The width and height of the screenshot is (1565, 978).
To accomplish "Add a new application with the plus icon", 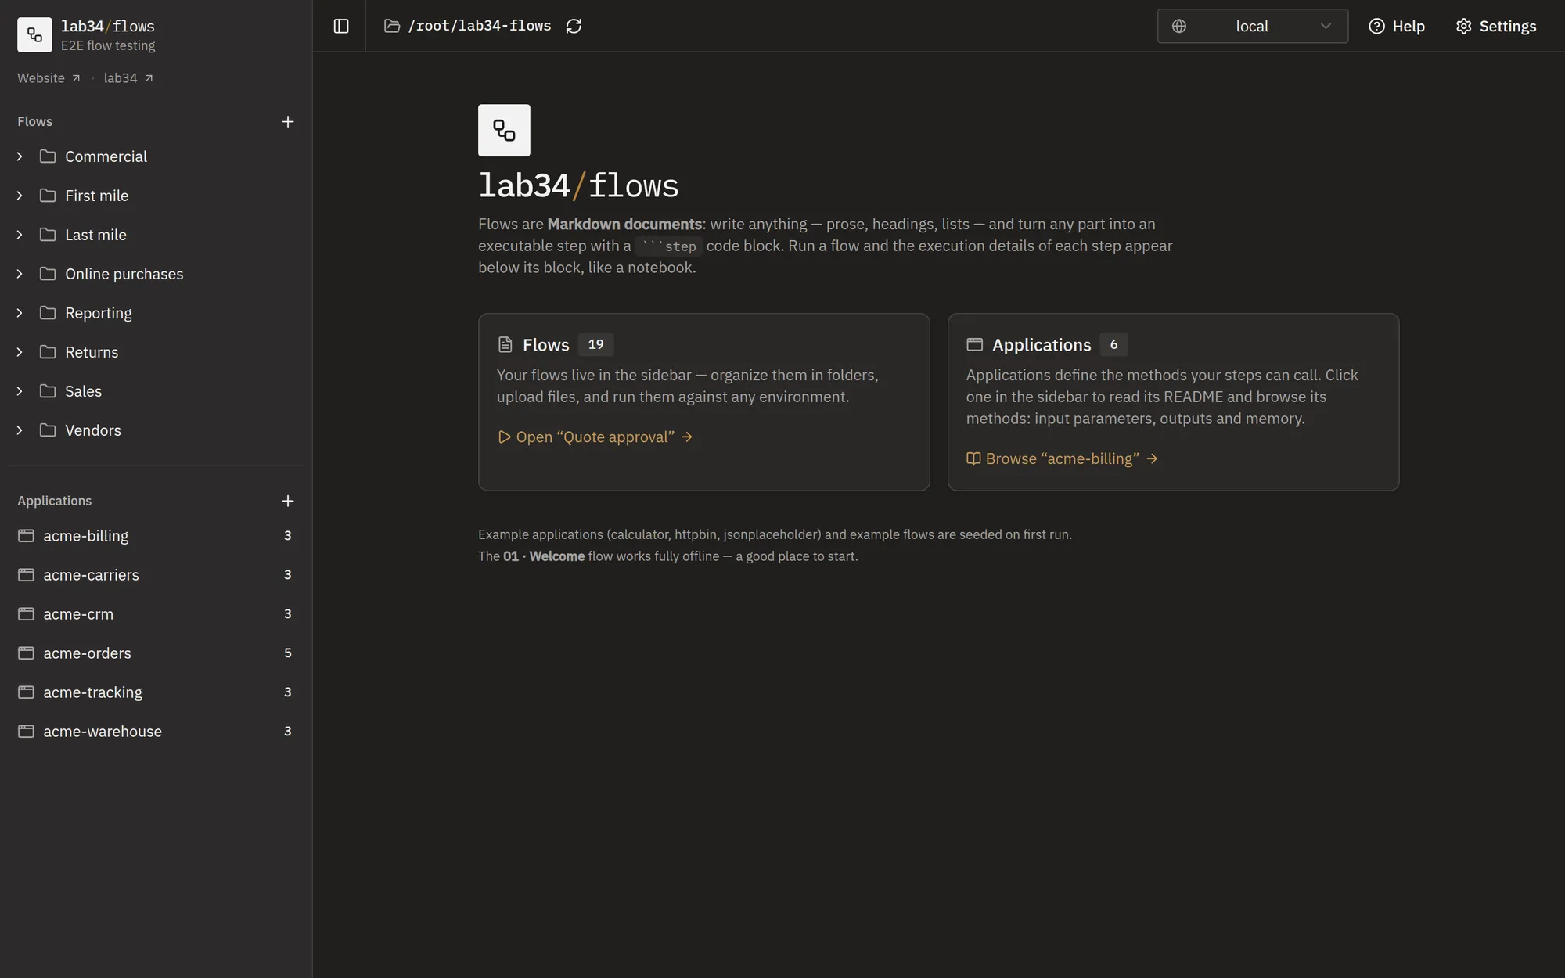I will [288, 501].
